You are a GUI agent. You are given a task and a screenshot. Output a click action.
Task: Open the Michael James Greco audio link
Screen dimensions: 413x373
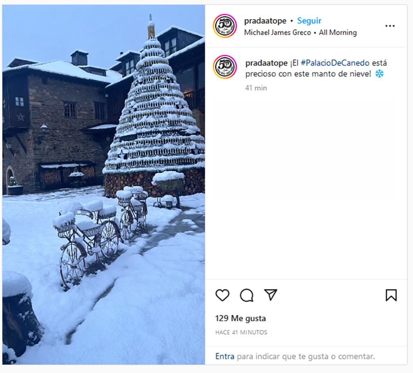coord(278,33)
